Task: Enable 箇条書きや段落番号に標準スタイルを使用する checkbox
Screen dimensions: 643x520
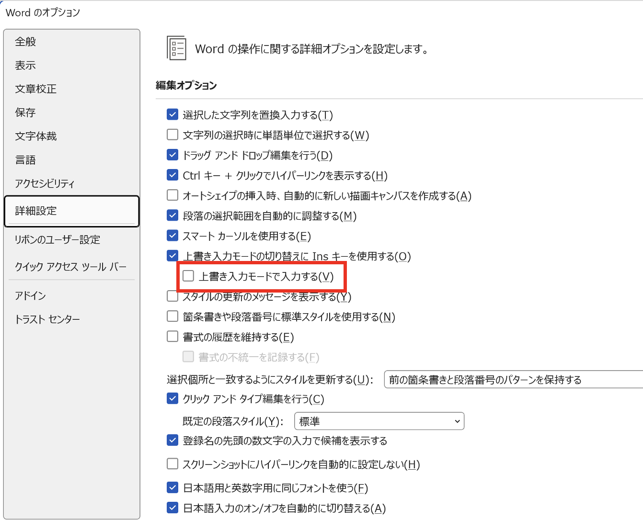Action: pos(172,317)
